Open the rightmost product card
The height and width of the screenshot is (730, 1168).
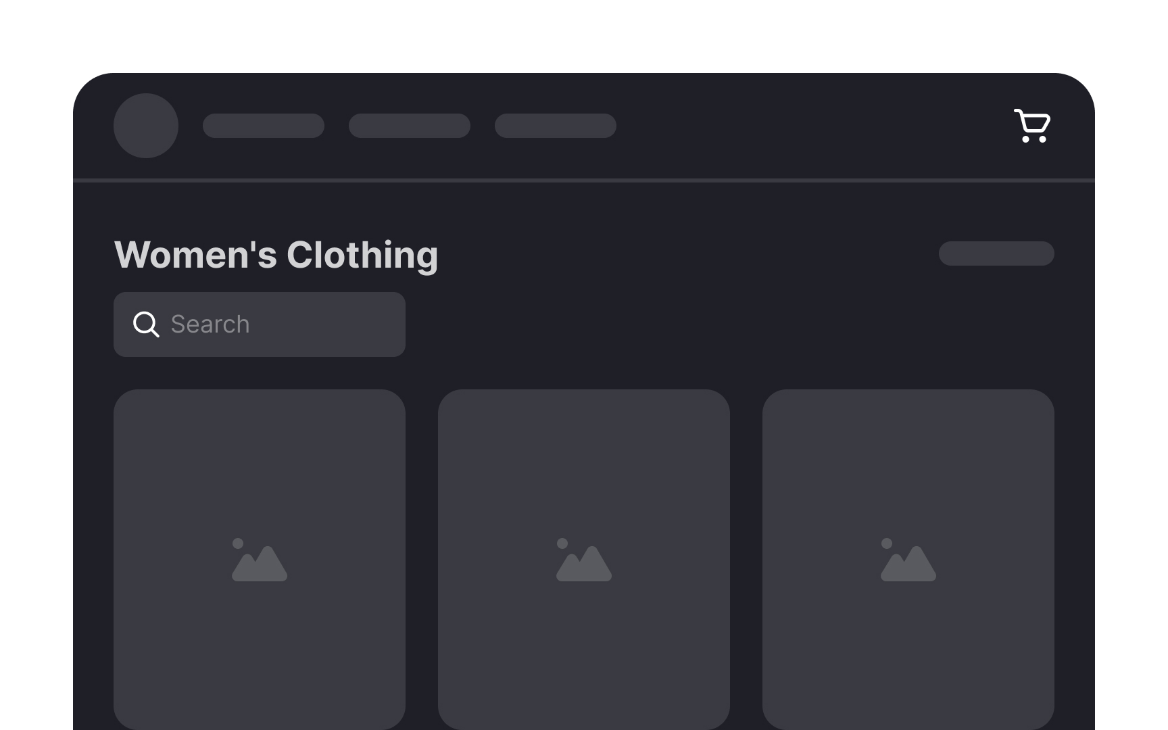(x=908, y=560)
